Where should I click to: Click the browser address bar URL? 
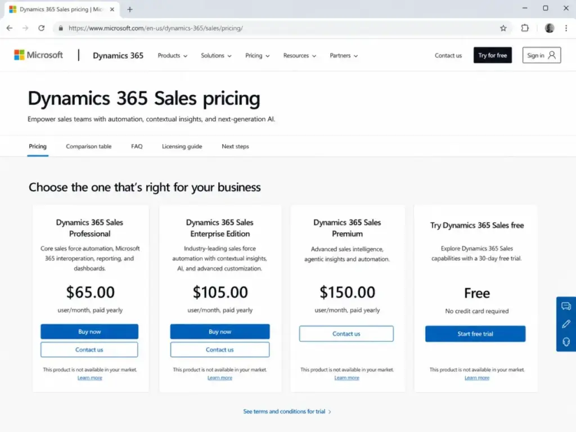(155, 28)
